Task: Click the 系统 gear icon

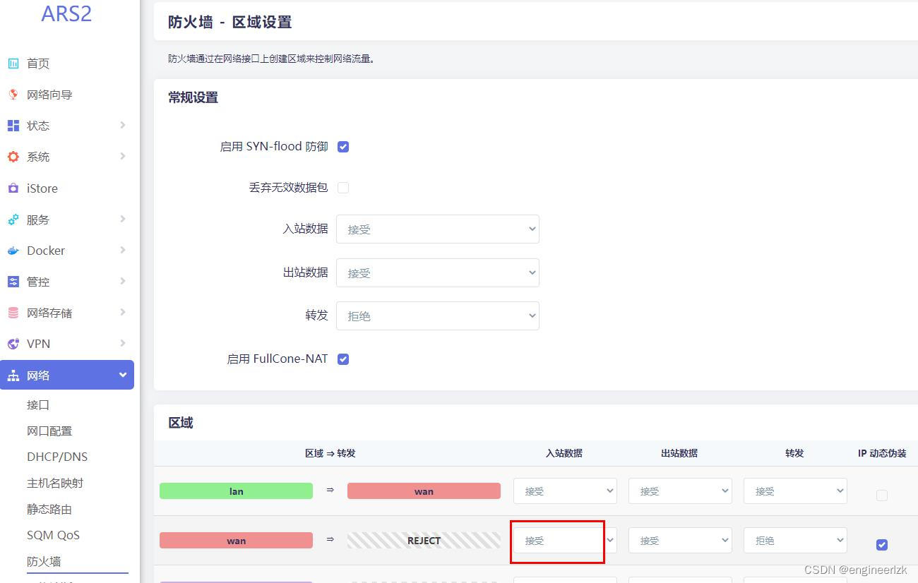Action: tap(13, 157)
